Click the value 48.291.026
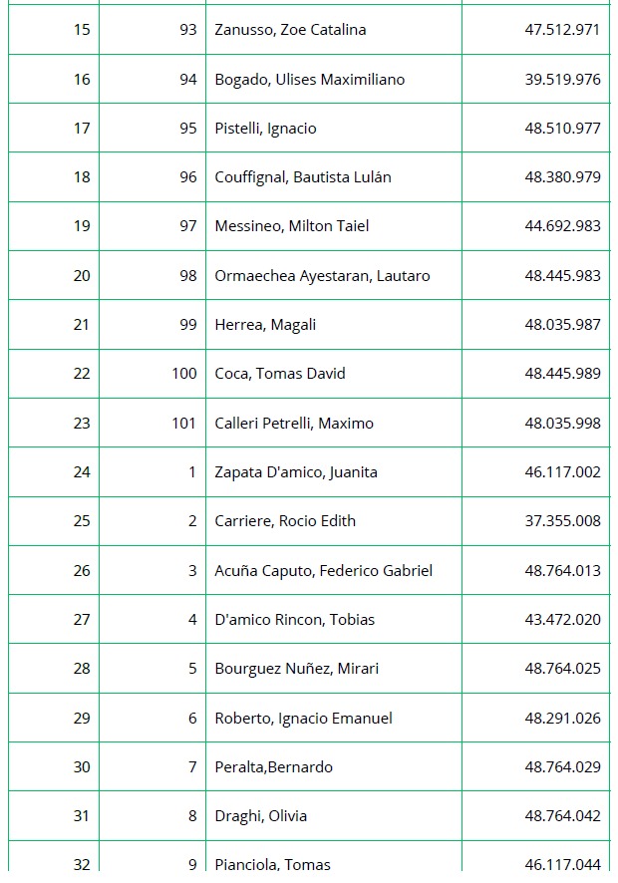 [562, 719]
